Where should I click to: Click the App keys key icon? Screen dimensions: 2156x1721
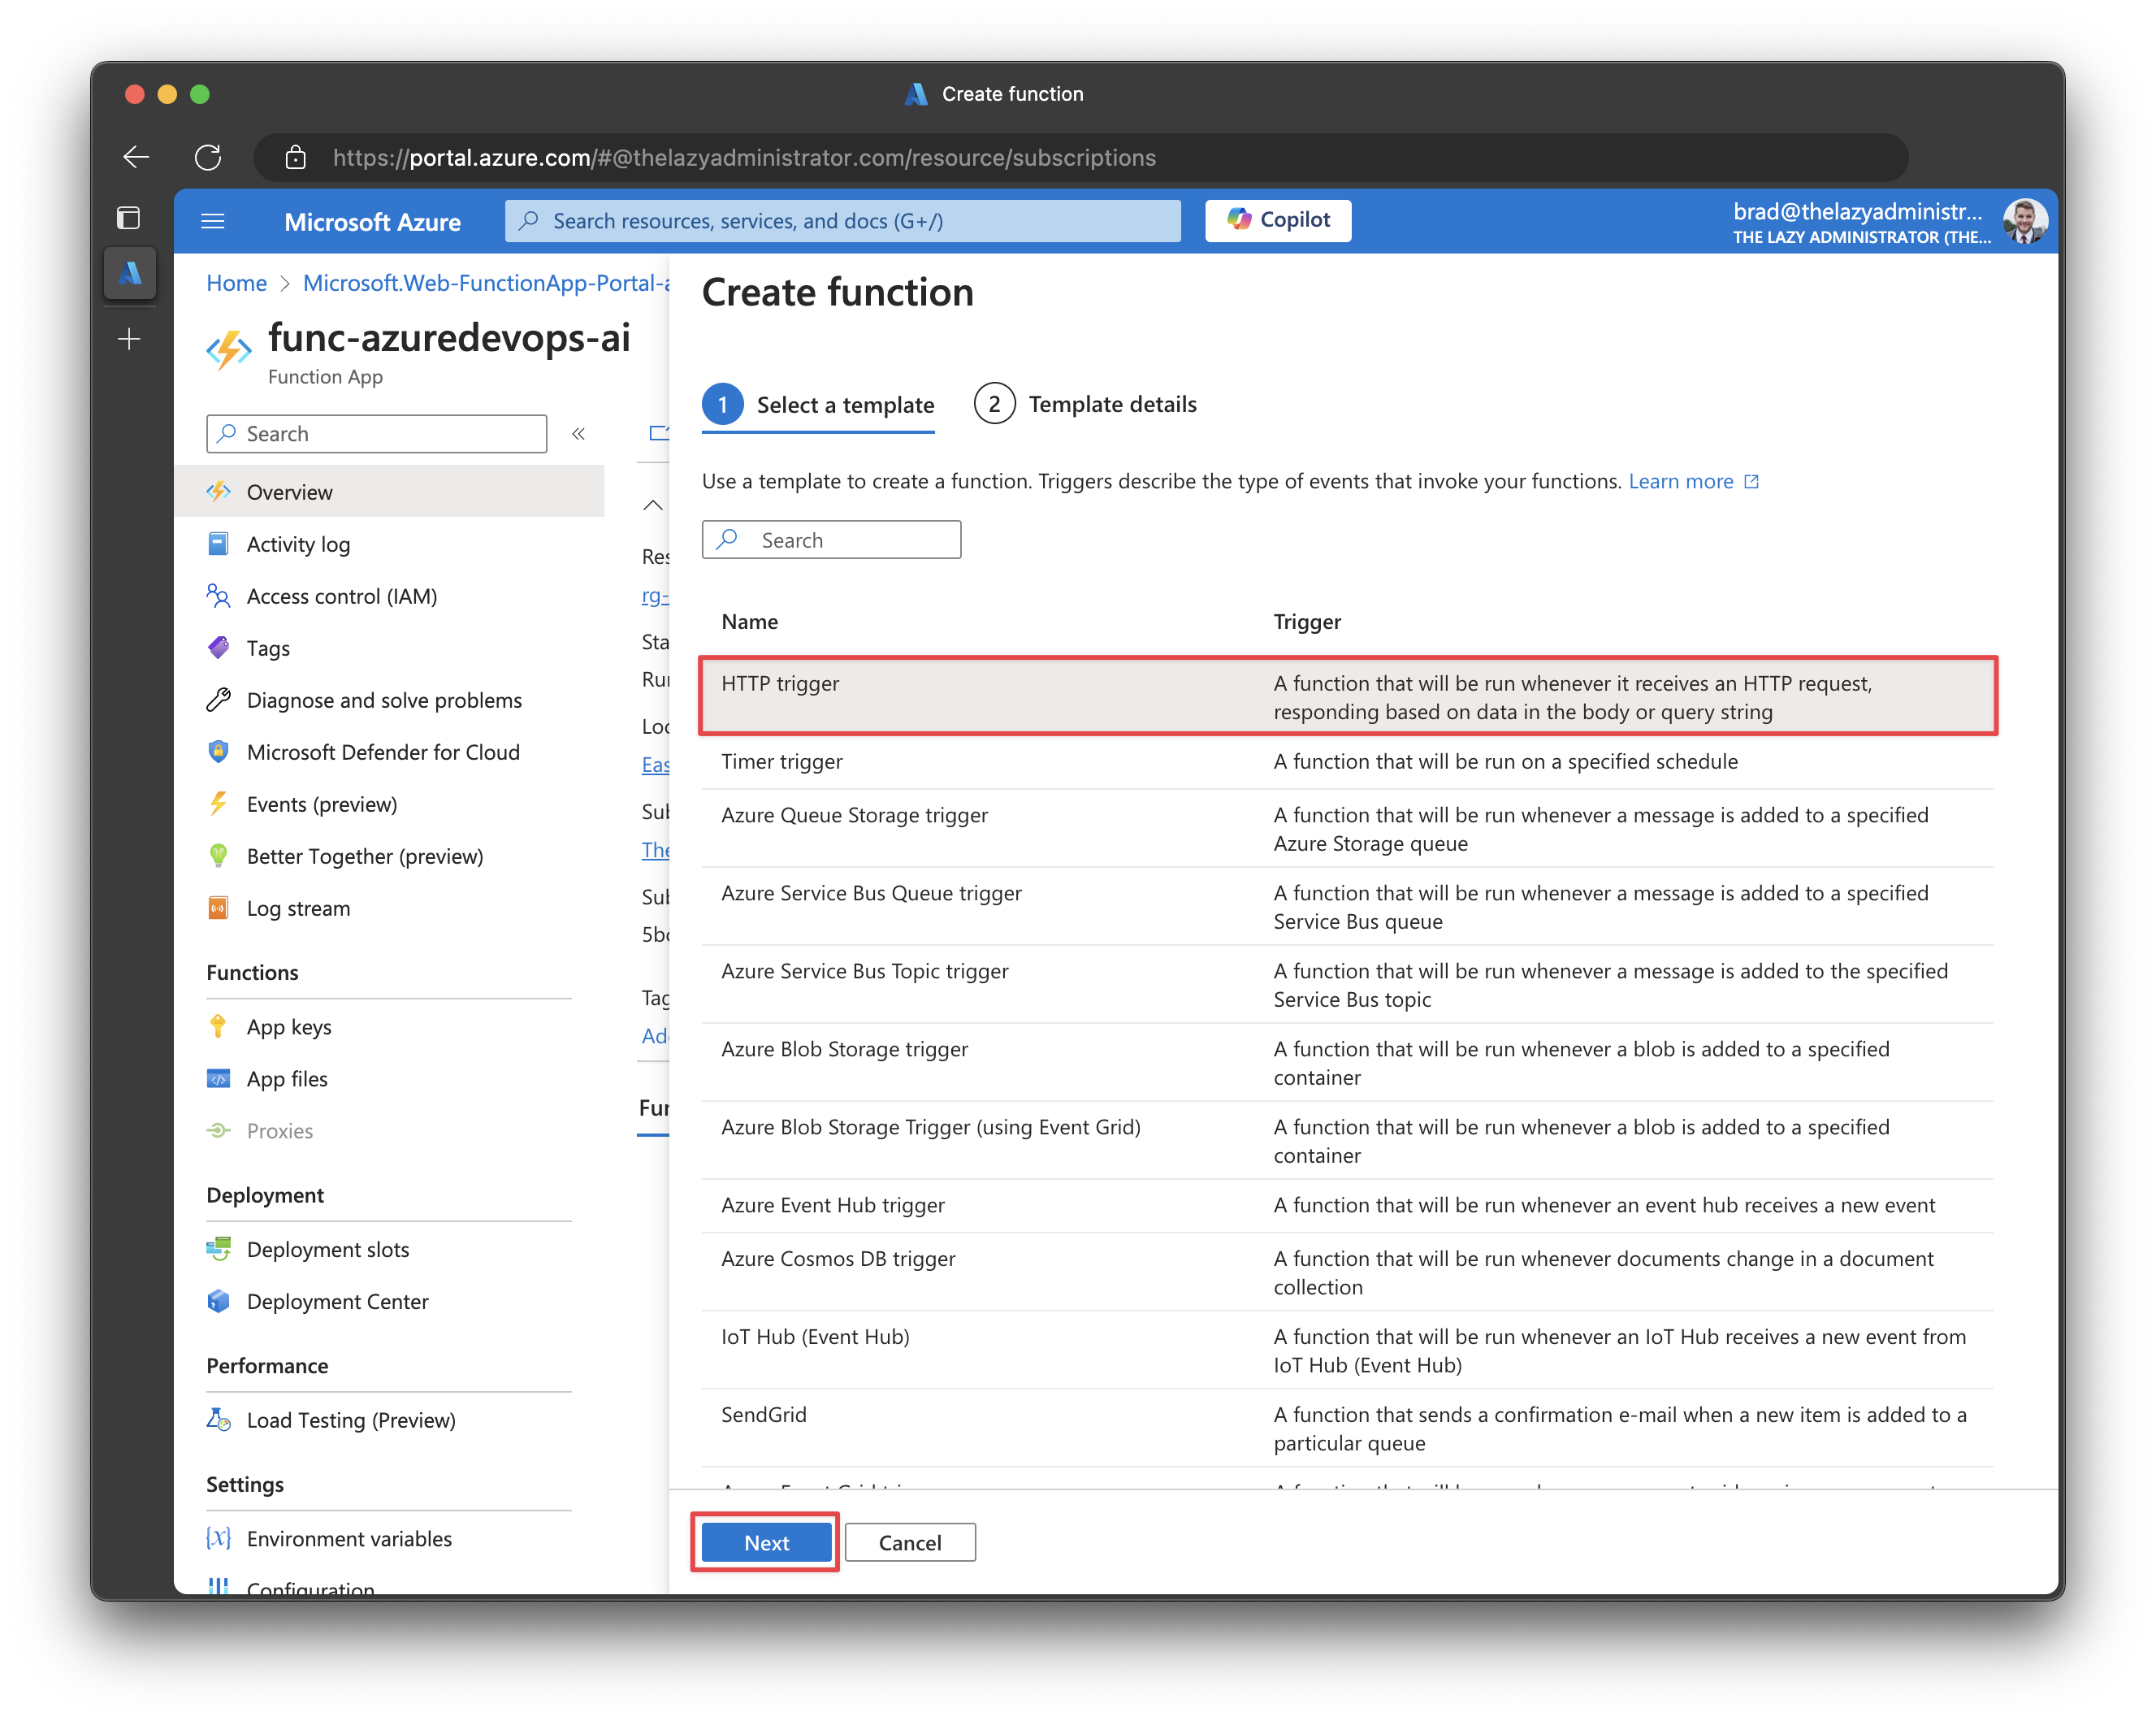tap(218, 1027)
